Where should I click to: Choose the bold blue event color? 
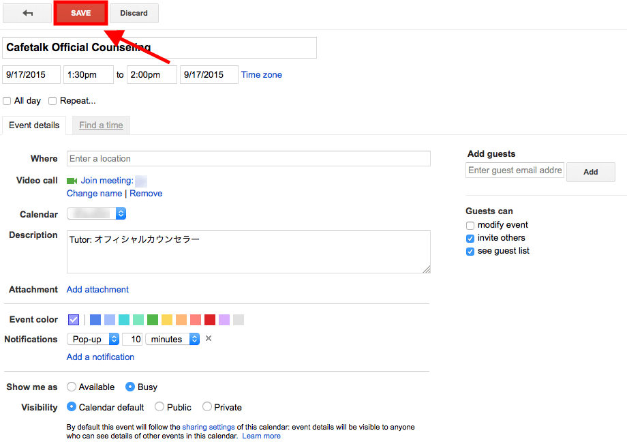(x=95, y=320)
